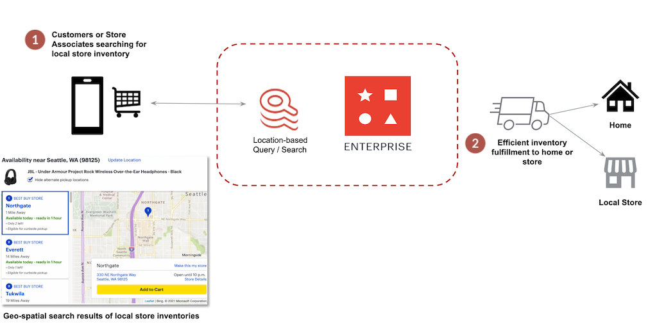
Task: Click 'Availability near Seattle, WA (98125)' heading
Action: 51,160
